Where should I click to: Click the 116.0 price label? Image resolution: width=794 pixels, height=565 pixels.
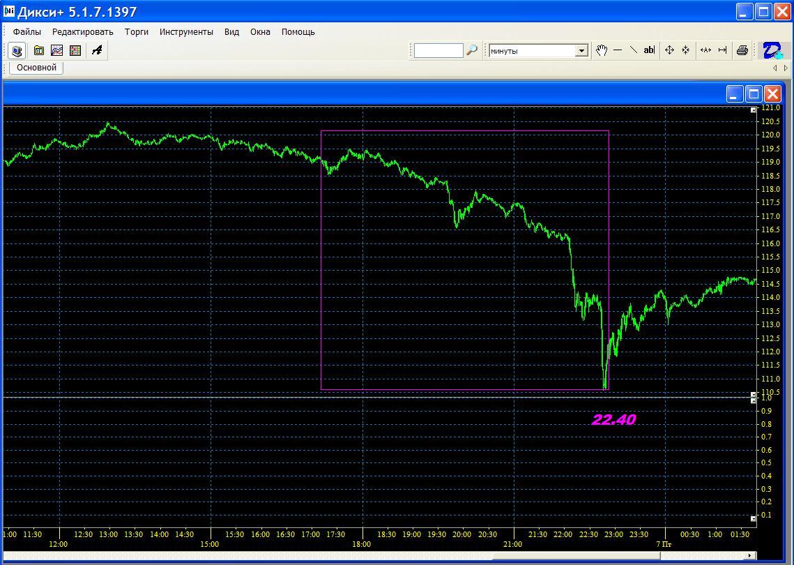pyautogui.click(x=771, y=243)
